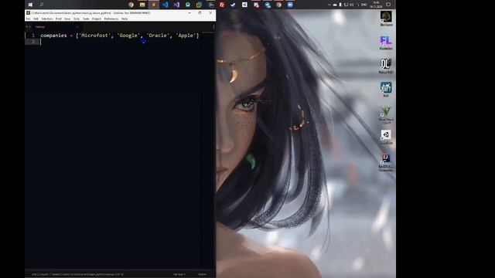Click the 'Oracle' string in the list
The height and width of the screenshot is (278, 495).
[157, 36]
